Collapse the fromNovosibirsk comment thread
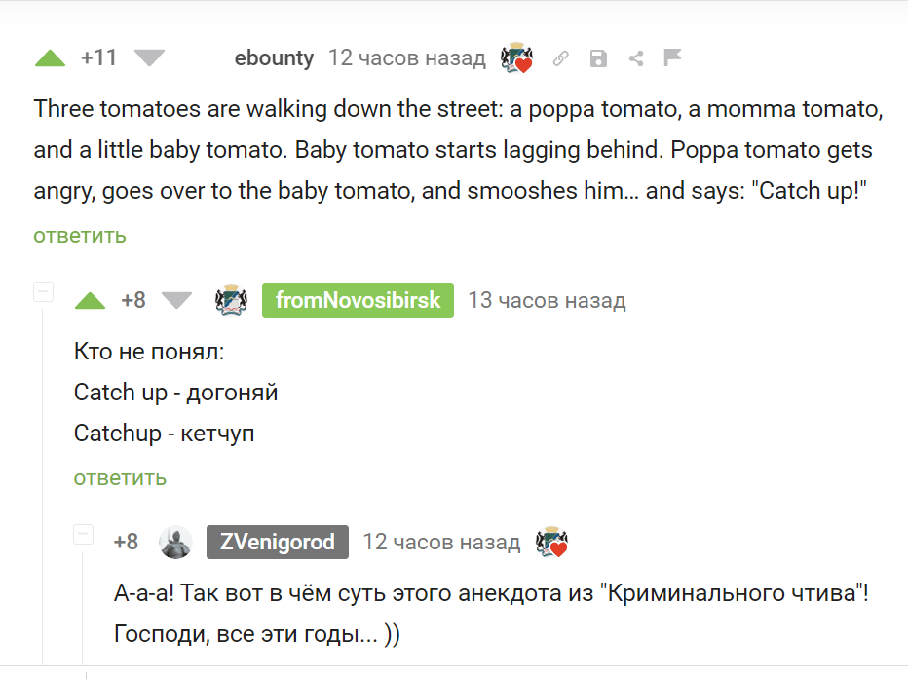 pos(44,291)
